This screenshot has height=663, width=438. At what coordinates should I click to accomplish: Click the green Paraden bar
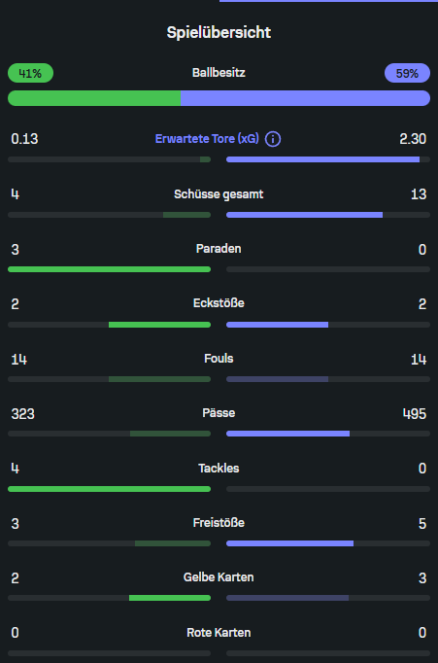click(109, 269)
